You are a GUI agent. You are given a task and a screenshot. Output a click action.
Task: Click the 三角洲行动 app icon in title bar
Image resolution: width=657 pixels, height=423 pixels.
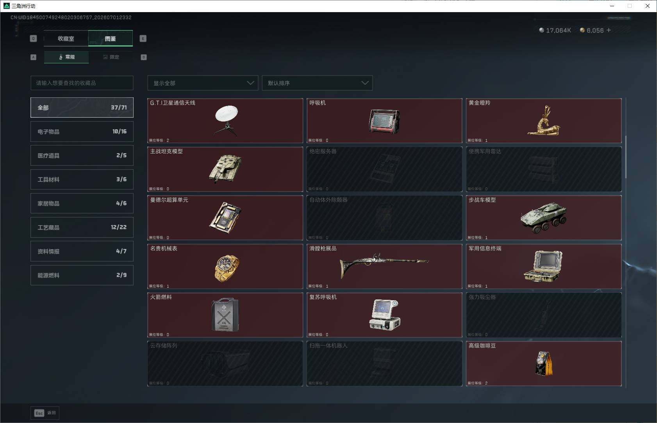6,6
